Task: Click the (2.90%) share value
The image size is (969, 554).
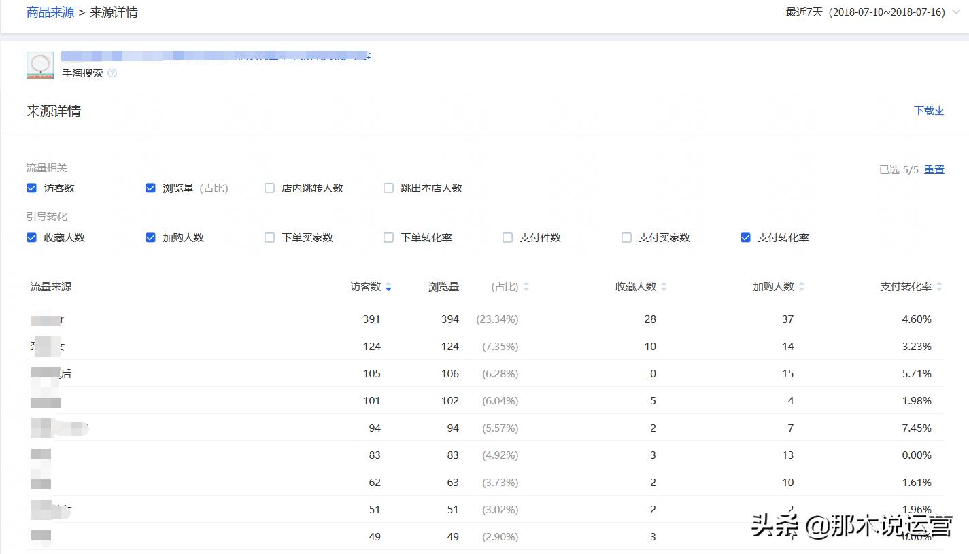Action: point(500,537)
